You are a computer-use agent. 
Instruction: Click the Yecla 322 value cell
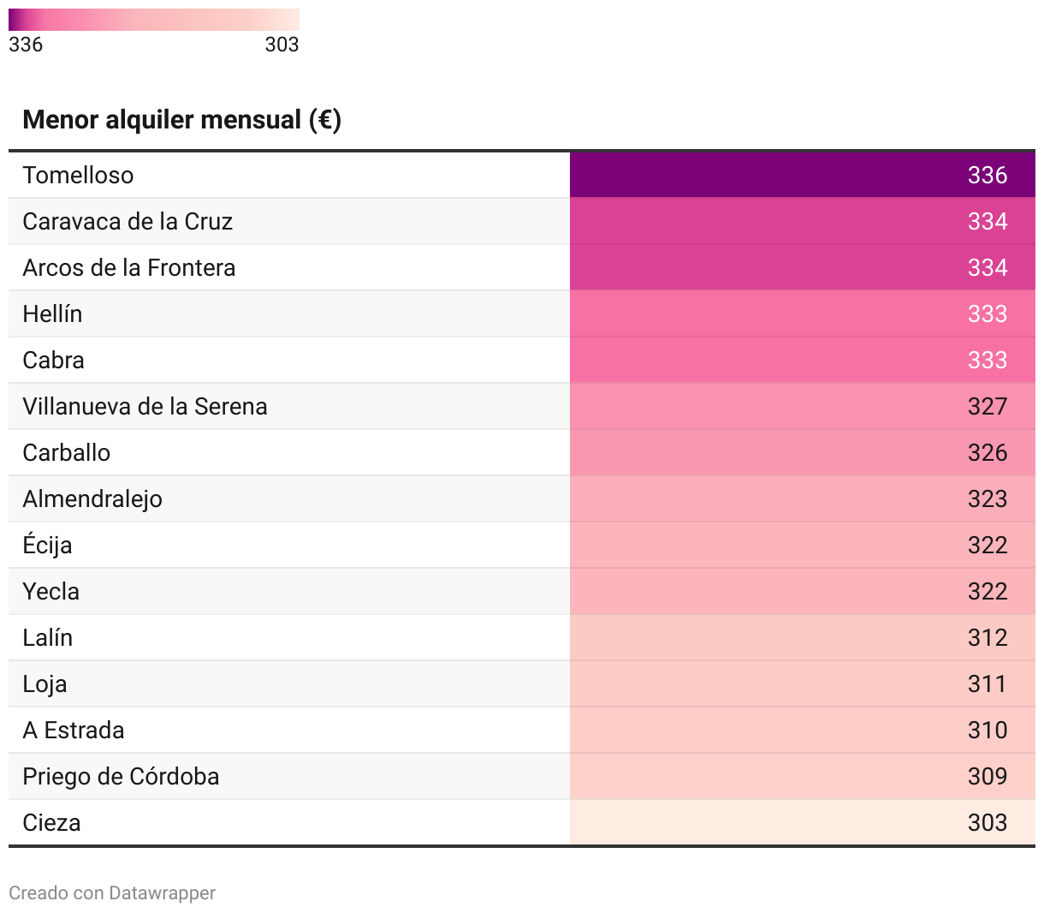803,591
